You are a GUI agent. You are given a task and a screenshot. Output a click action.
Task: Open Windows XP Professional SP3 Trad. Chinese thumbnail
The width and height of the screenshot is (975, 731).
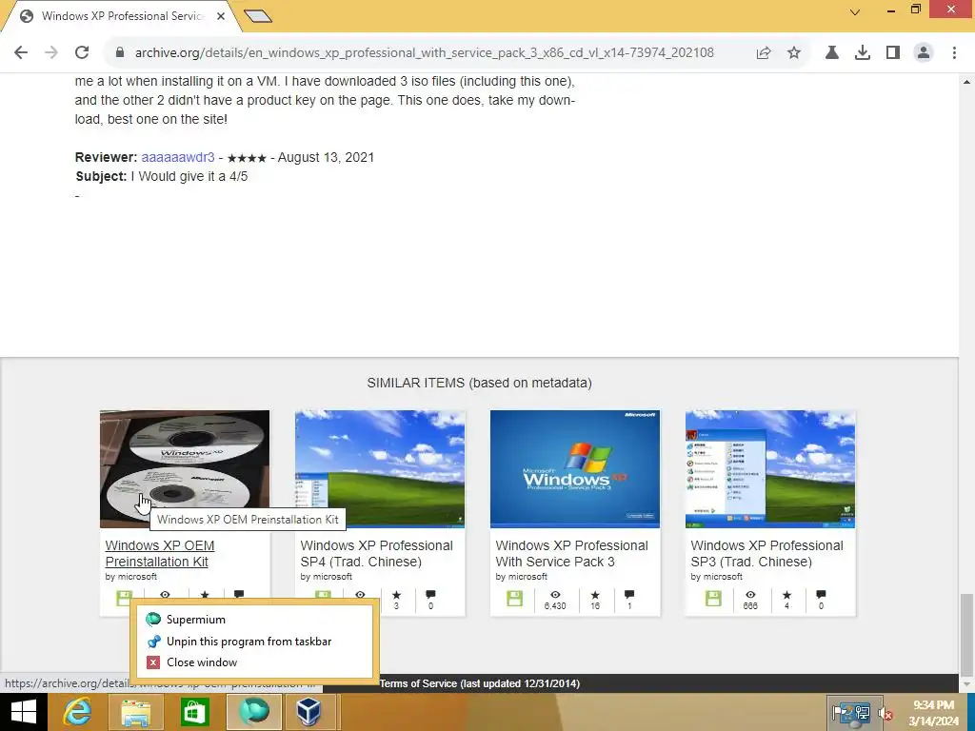770,468
